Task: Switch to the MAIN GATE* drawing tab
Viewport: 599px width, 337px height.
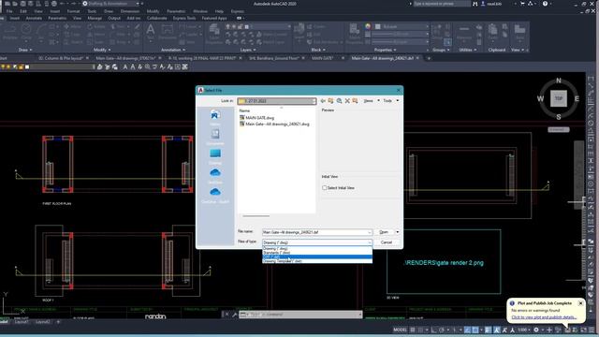Action: coord(323,58)
